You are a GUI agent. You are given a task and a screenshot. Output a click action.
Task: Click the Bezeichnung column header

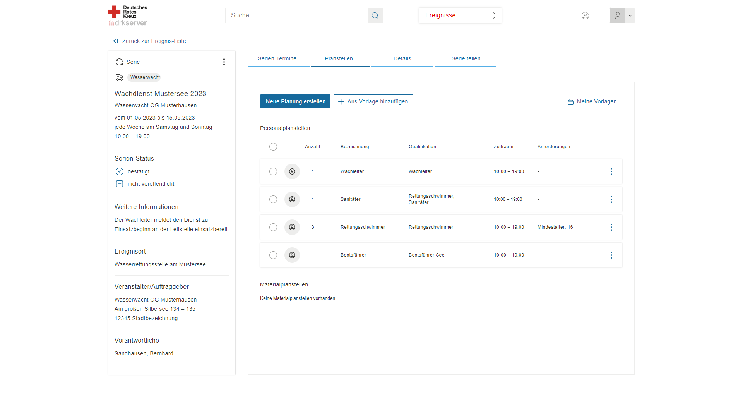click(355, 147)
